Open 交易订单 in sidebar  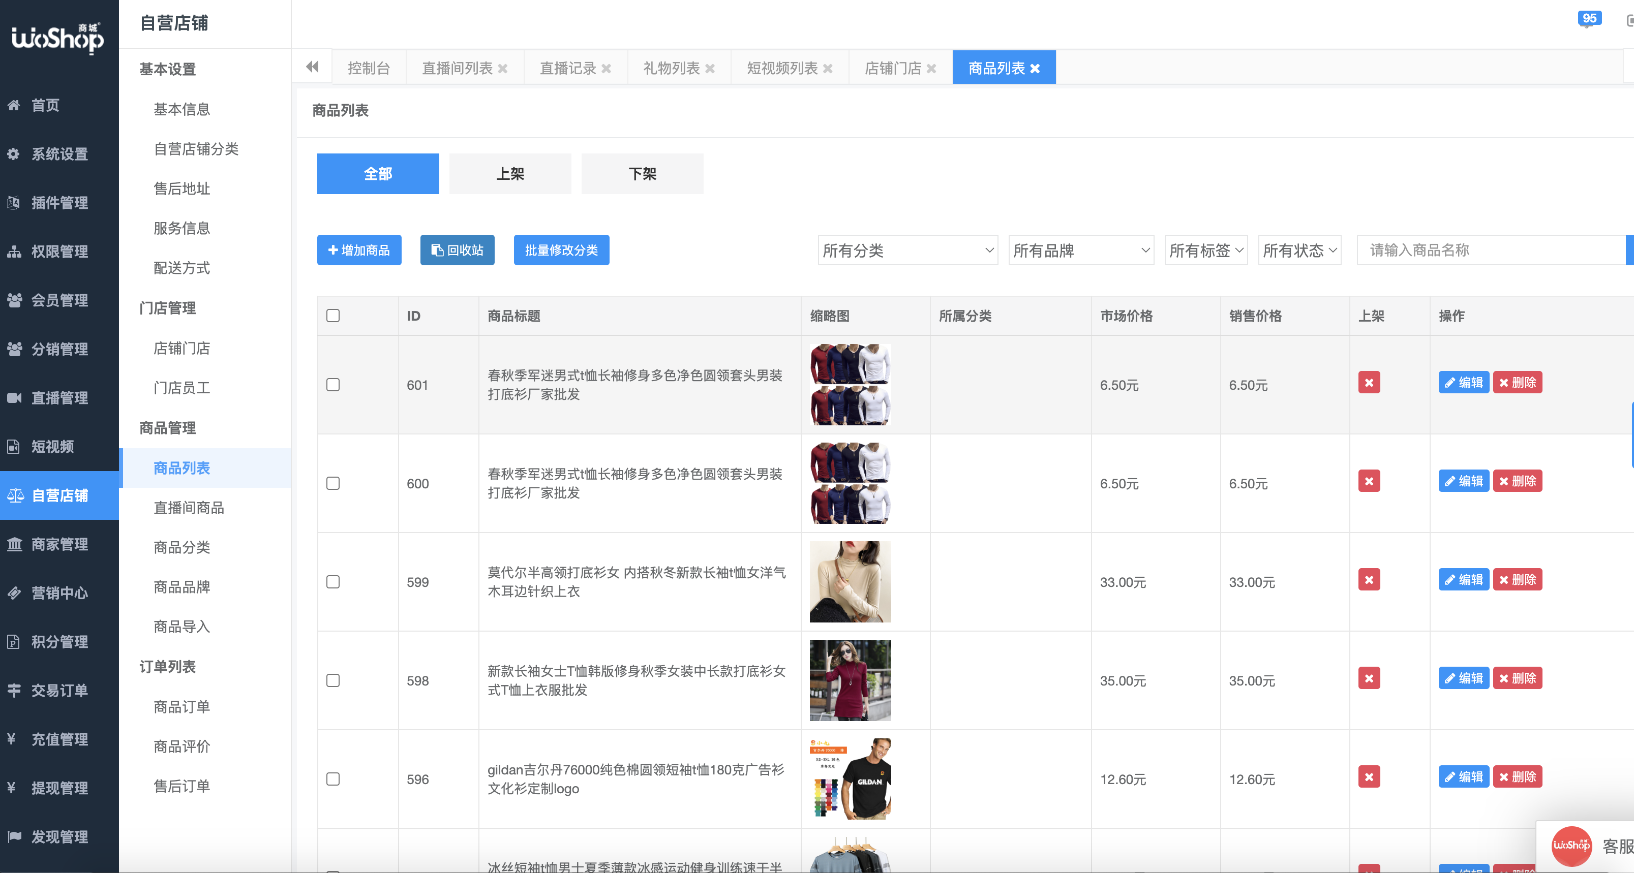pyautogui.click(x=59, y=691)
